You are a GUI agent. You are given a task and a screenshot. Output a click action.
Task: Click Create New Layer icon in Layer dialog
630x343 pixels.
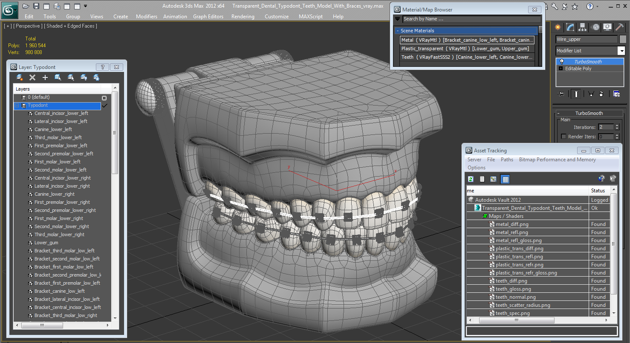(20, 77)
